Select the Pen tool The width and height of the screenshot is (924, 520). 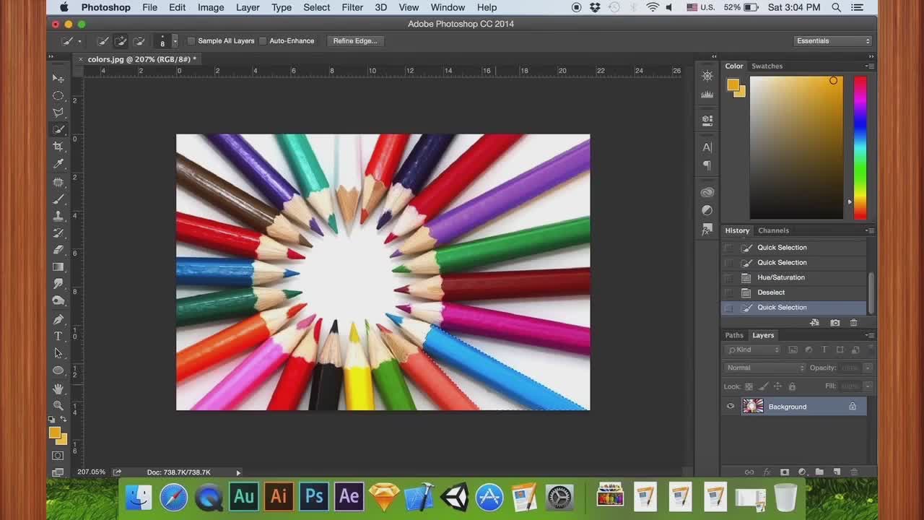[58, 319]
